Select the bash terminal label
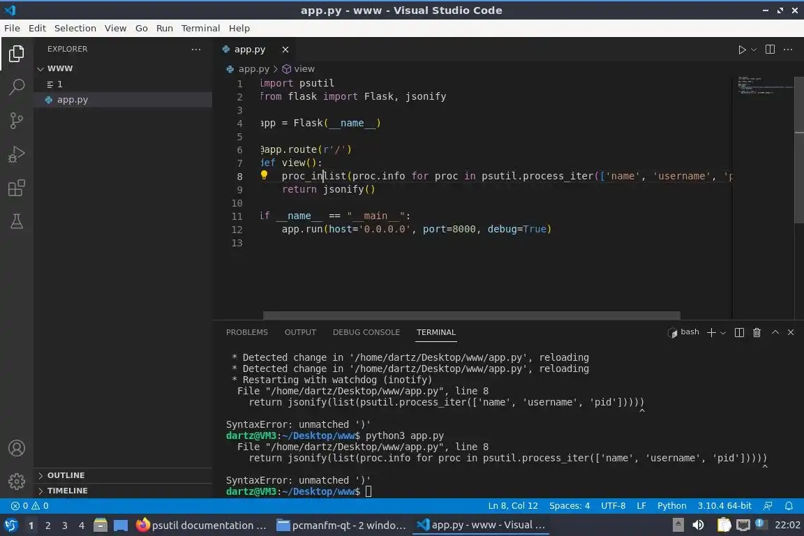The image size is (804, 536). point(684,332)
